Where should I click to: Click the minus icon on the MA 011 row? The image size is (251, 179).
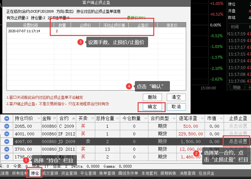(6, 157)
